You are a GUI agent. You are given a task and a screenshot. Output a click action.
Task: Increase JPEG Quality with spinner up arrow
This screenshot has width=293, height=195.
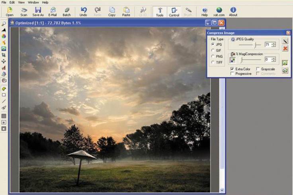point(273,43)
